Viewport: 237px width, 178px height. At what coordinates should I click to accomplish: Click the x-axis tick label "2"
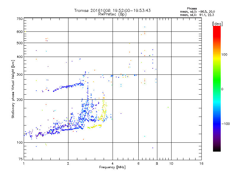(68, 163)
